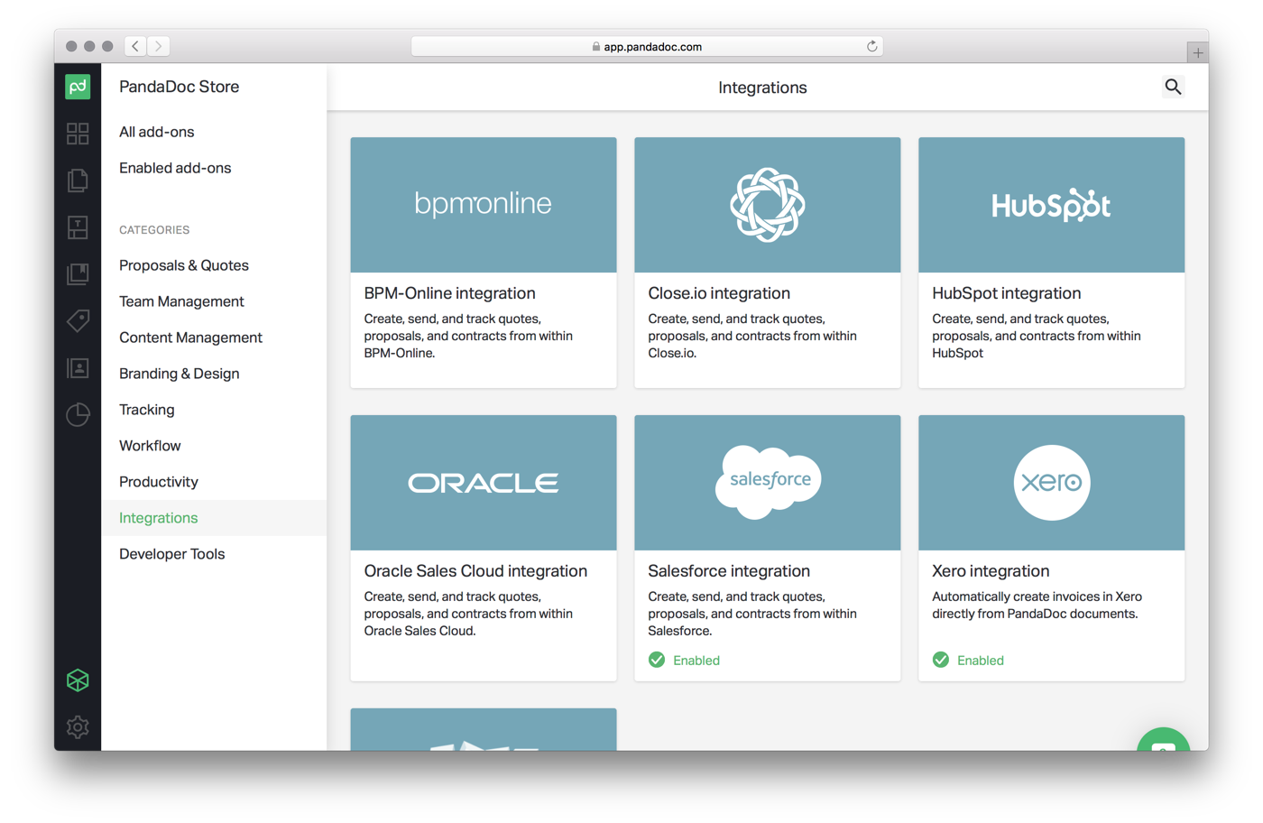Open the Reports pie chart icon
Screen dimensions: 1263x823
[x=78, y=414]
